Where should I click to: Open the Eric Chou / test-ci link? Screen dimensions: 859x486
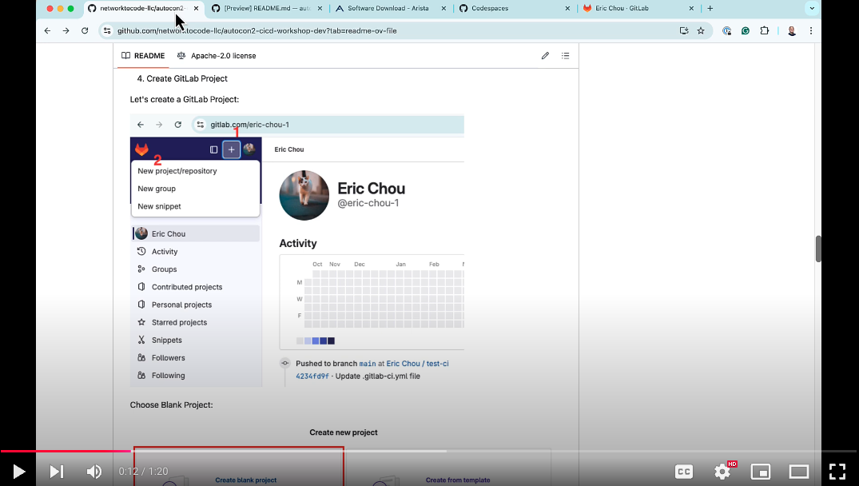[x=417, y=363]
